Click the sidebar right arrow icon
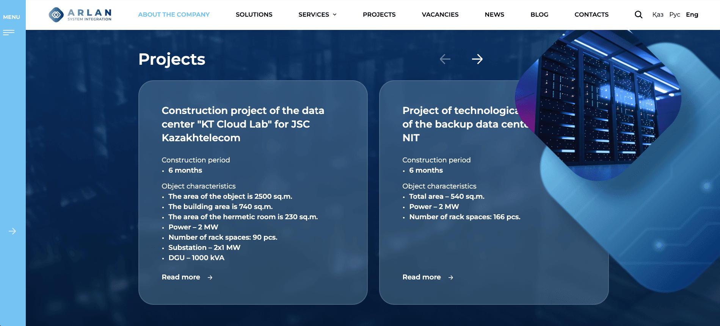The image size is (720, 326). coord(13,231)
